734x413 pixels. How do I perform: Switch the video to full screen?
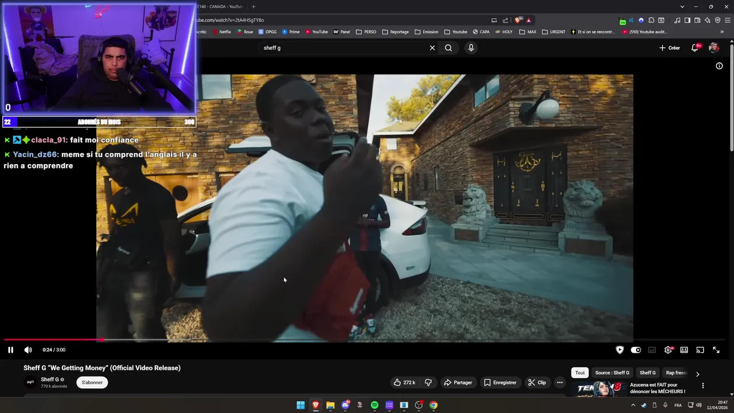point(716,350)
